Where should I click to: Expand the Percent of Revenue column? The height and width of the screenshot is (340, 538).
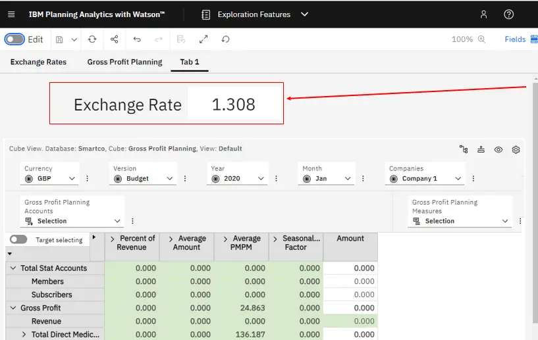(x=112, y=239)
